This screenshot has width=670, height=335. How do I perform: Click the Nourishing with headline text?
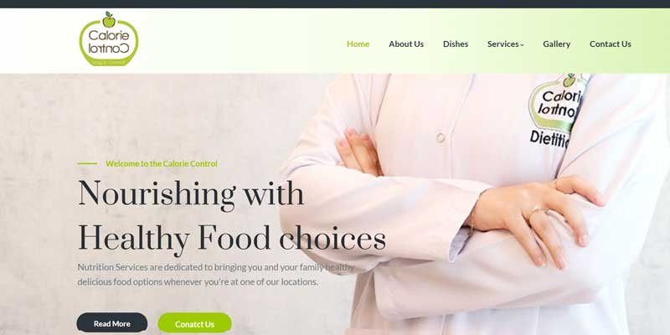(x=191, y=194)
